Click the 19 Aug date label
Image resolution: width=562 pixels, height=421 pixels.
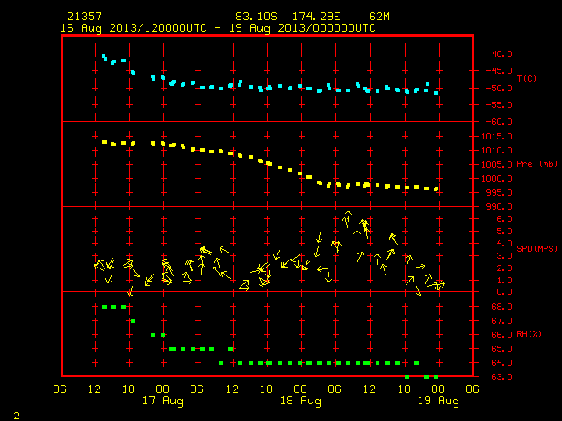click(x=438, y=401)
